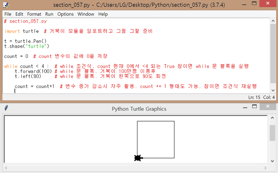Open the Window menu
The width and height of the screenshot is (278, 173).
(86, 14)
